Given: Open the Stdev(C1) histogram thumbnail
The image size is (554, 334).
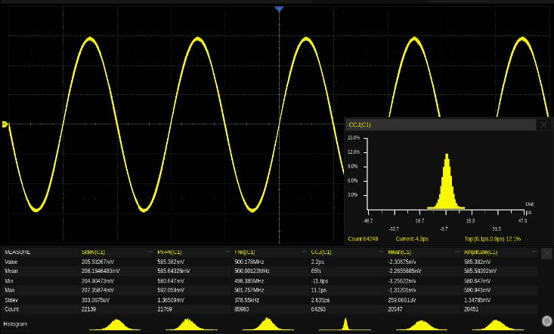Looking at the screenshot, I should pyautogui.click(x=116, y=324).
